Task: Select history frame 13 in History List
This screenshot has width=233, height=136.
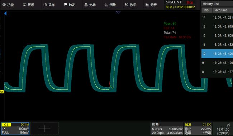Action: click(x=217, y=26)
